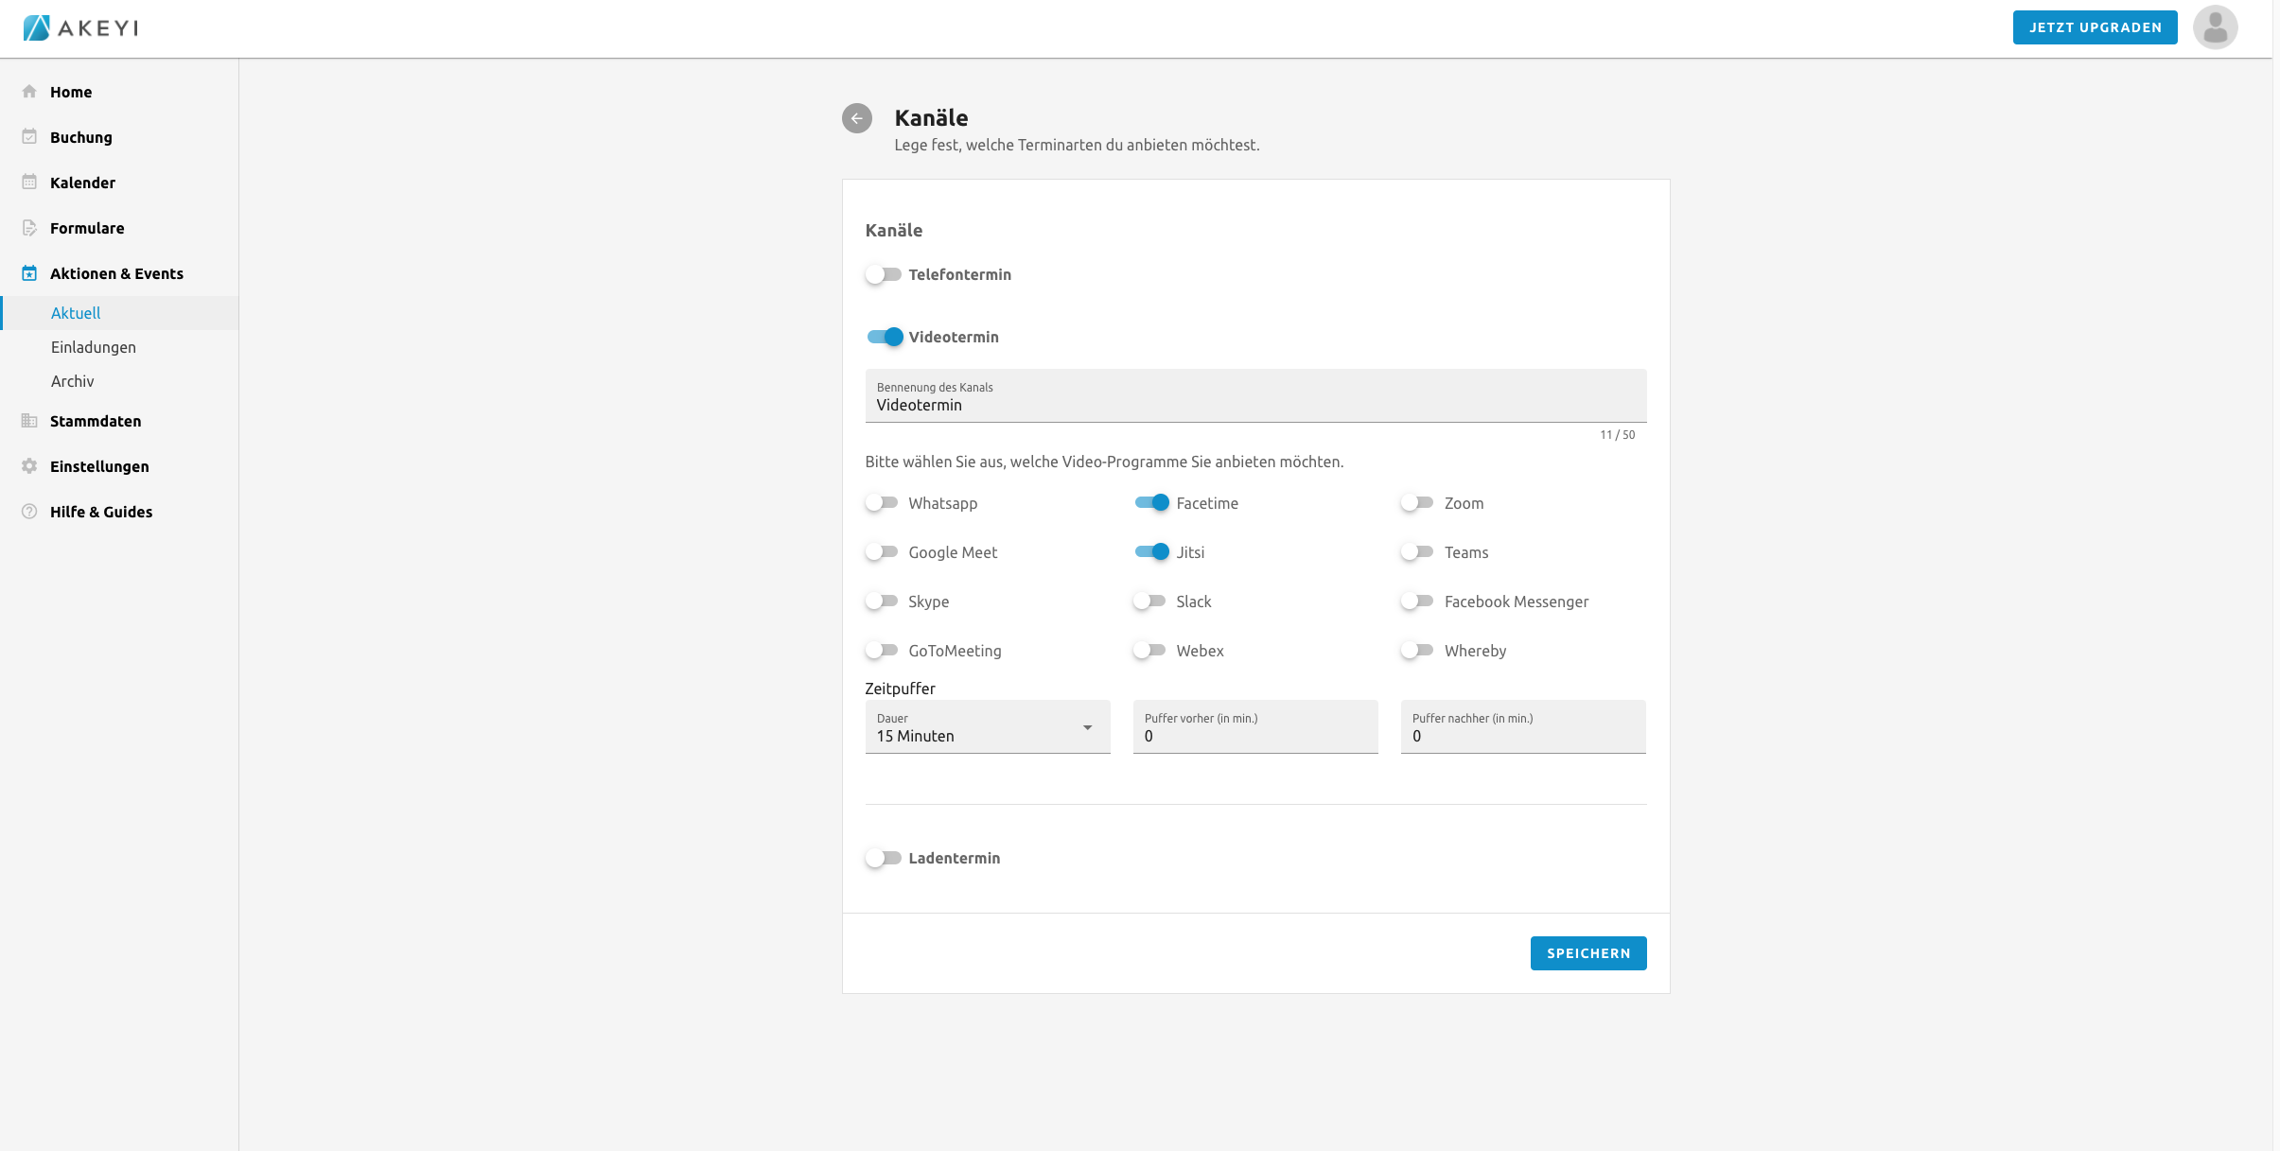Click the Kalender calendar icon
Viewport: 2280px width, 1151px height.
(29, 183)
